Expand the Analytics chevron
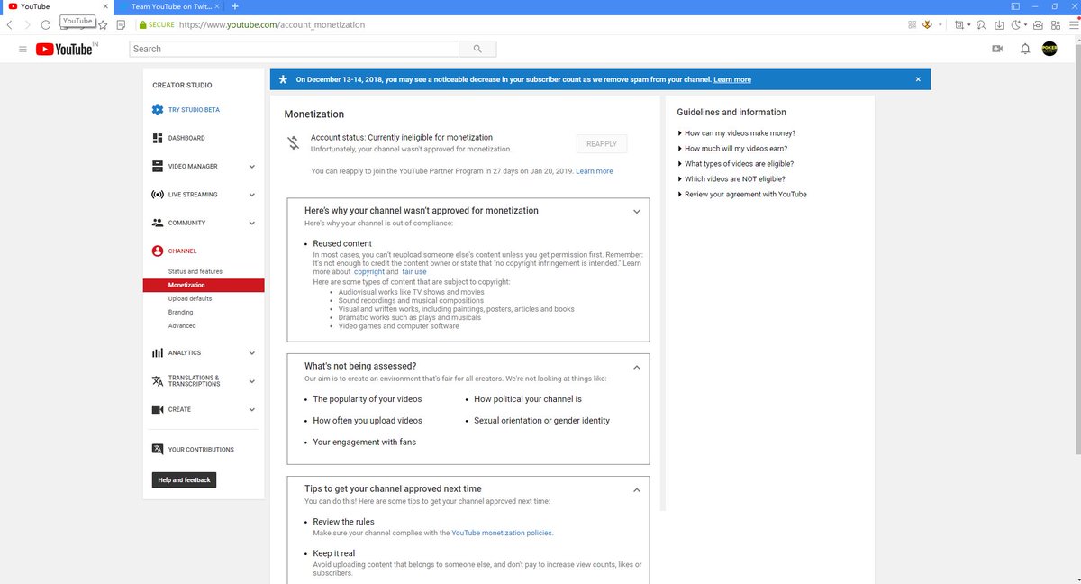The width and height of the screenshot is (1081, 584). pos(252,353)
